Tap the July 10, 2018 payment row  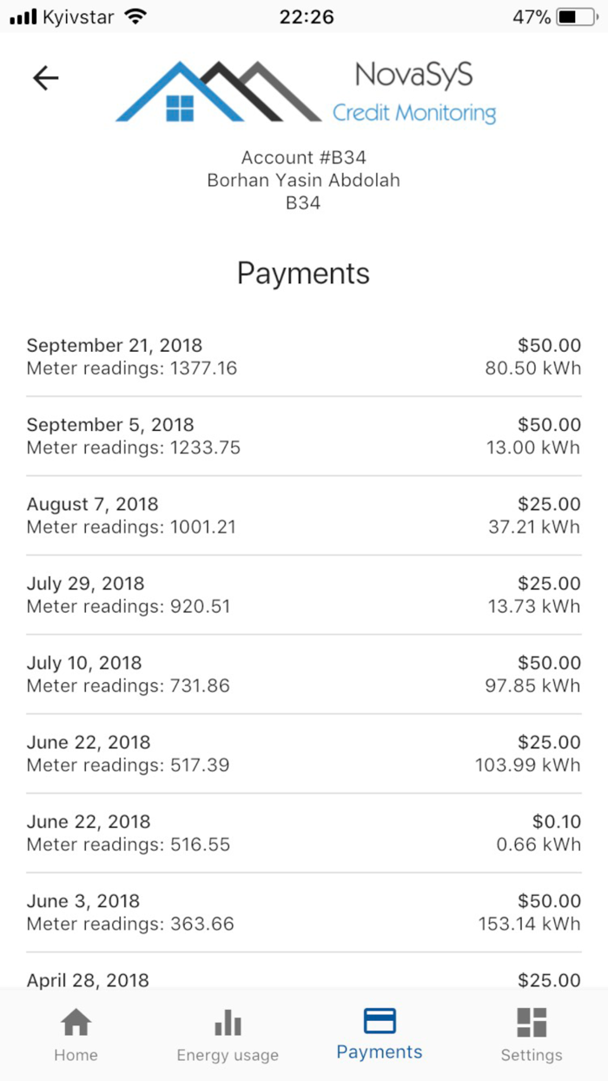coord(303,673)
